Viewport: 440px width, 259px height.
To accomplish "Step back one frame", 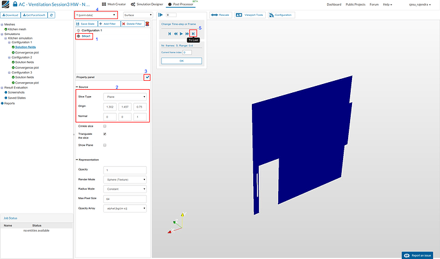I will tap(175, 34).
